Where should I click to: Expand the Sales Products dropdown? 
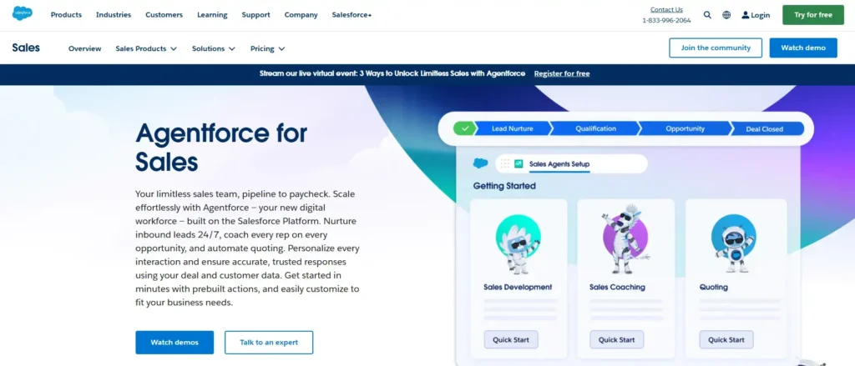146,48
